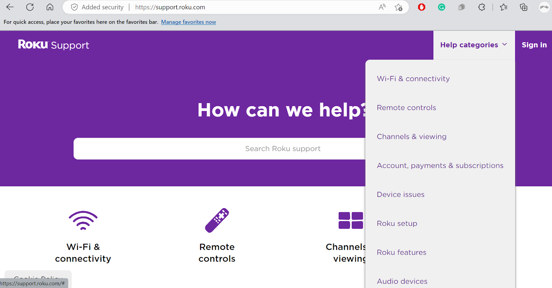Open the Read aloud feature
The image size is (552, 288).
coord(382,7)
